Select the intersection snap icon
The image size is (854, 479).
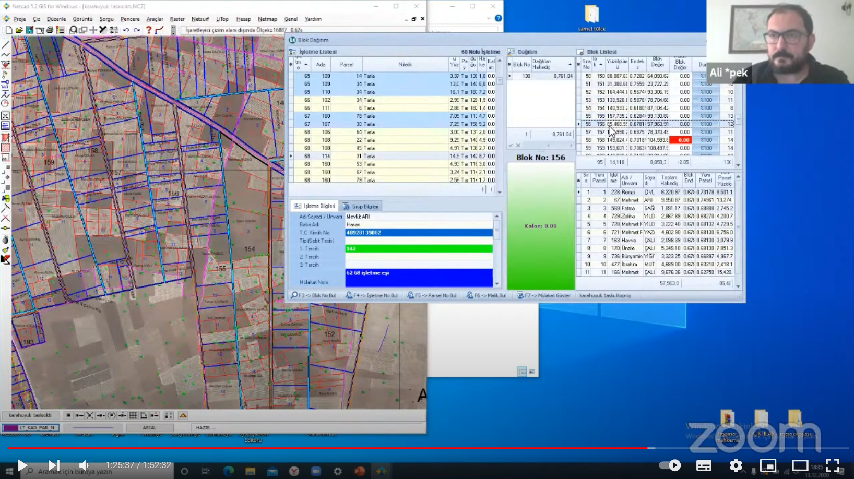(x=90, y=415)
